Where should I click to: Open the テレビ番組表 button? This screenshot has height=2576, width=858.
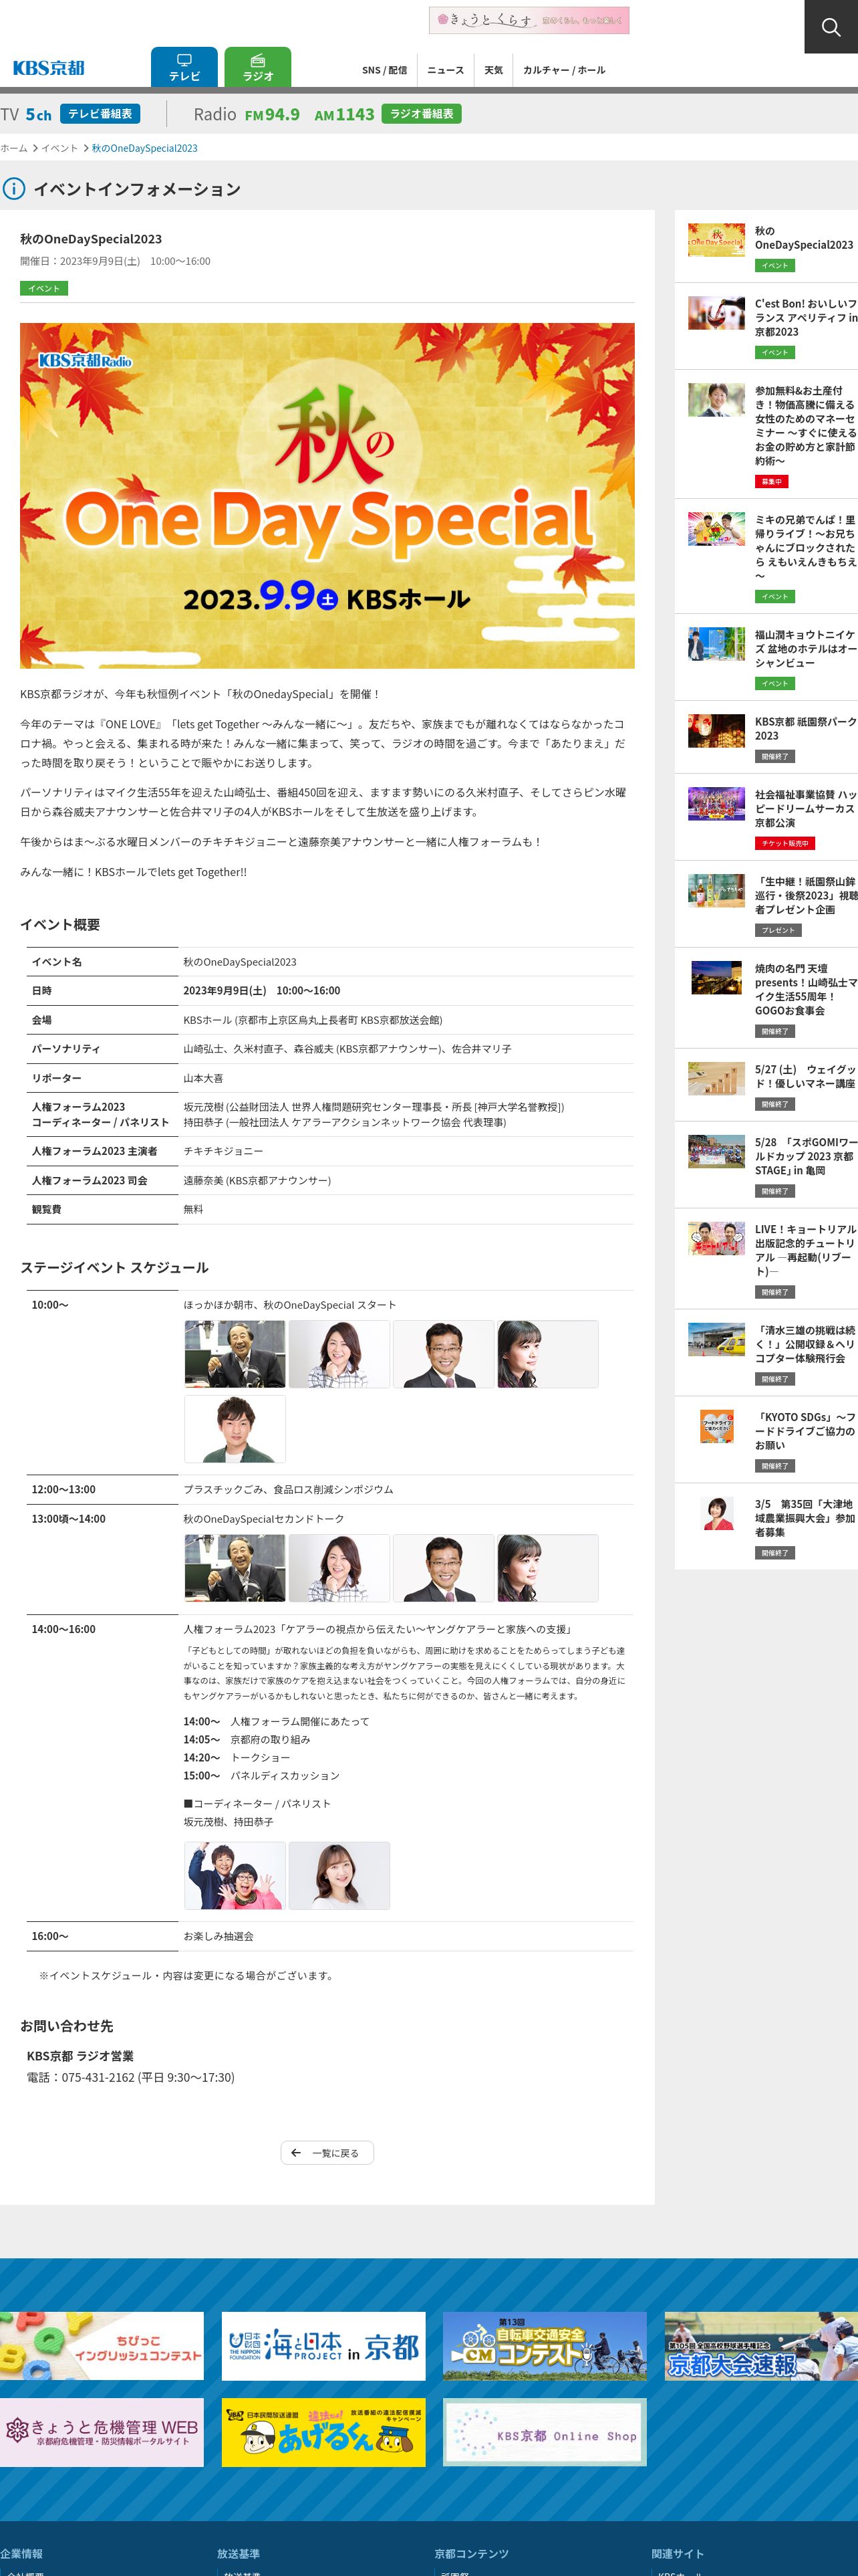(x=100, y=114)
